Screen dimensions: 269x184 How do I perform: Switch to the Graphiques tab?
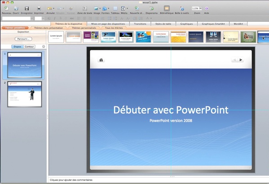coord(186,24)
